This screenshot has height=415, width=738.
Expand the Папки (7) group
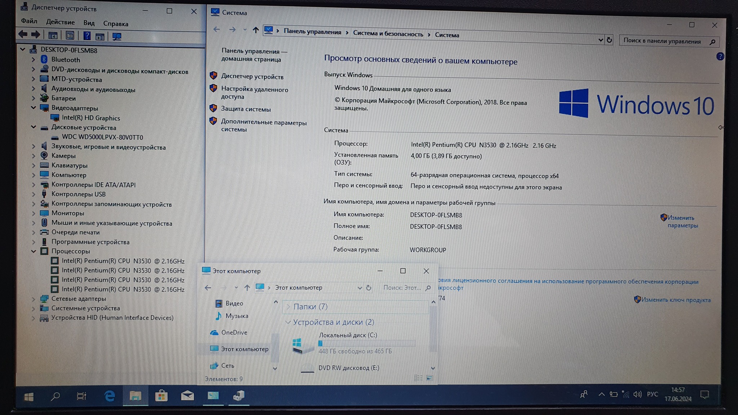[288, 307]
